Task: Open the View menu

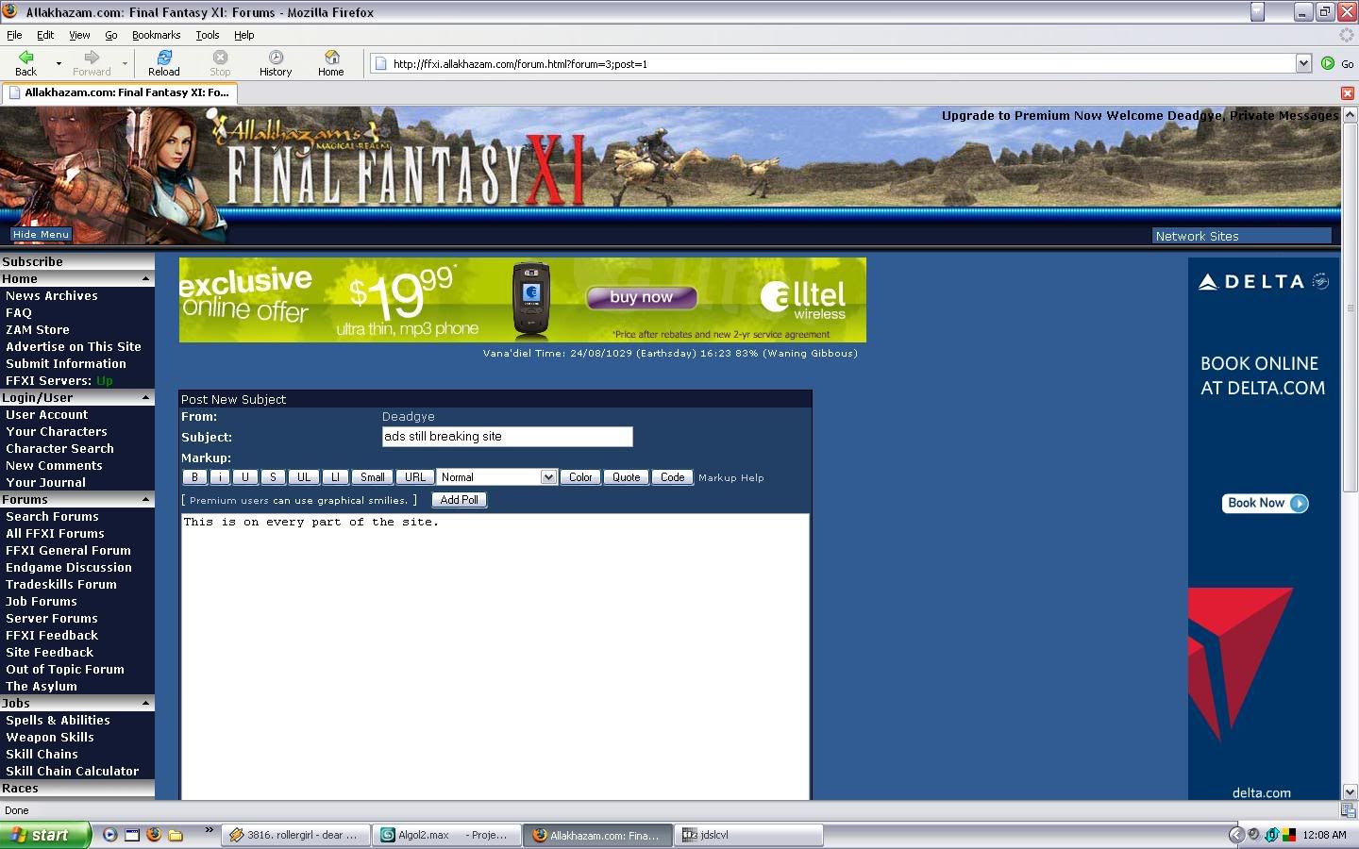Action: click(x=79, y=35)
